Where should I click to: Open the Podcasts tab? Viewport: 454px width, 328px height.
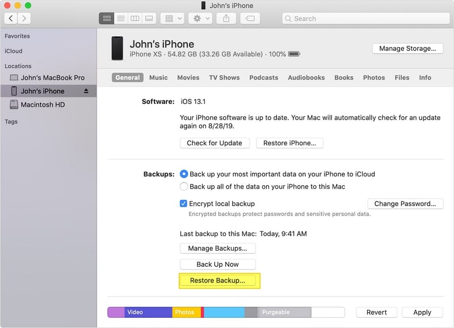pyautogui.click(x=263, y=78)
